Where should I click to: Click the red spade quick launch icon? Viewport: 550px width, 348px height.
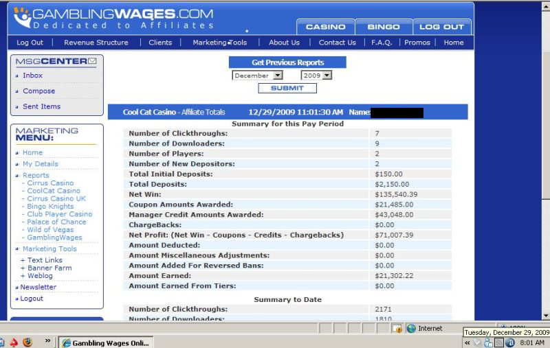point(14,342)
